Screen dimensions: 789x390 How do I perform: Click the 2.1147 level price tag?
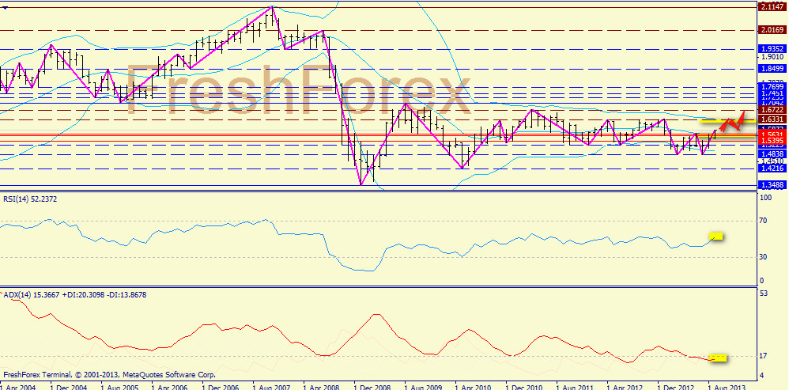771,6
